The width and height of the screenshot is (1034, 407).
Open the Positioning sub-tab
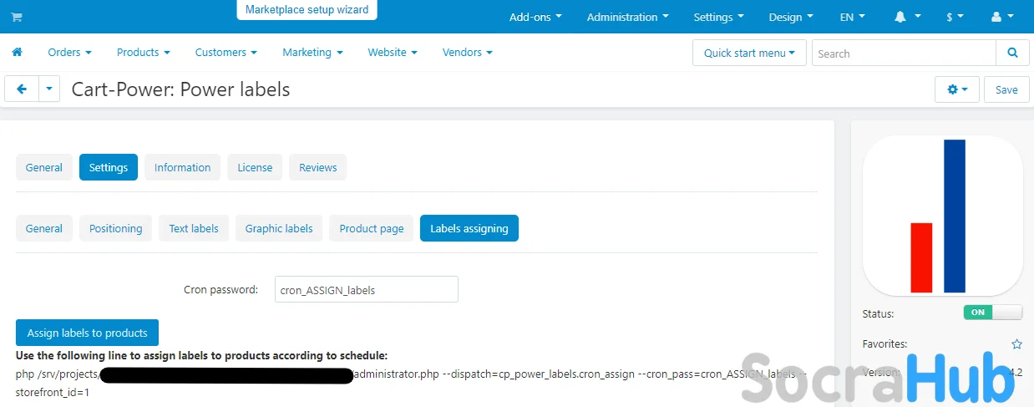(x=115, y=228)
